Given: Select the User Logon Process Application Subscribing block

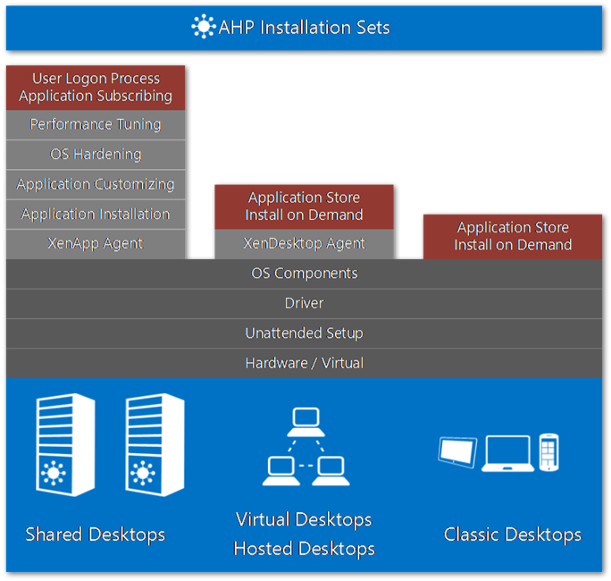Looking at the screenshot, I should point(96,88).
